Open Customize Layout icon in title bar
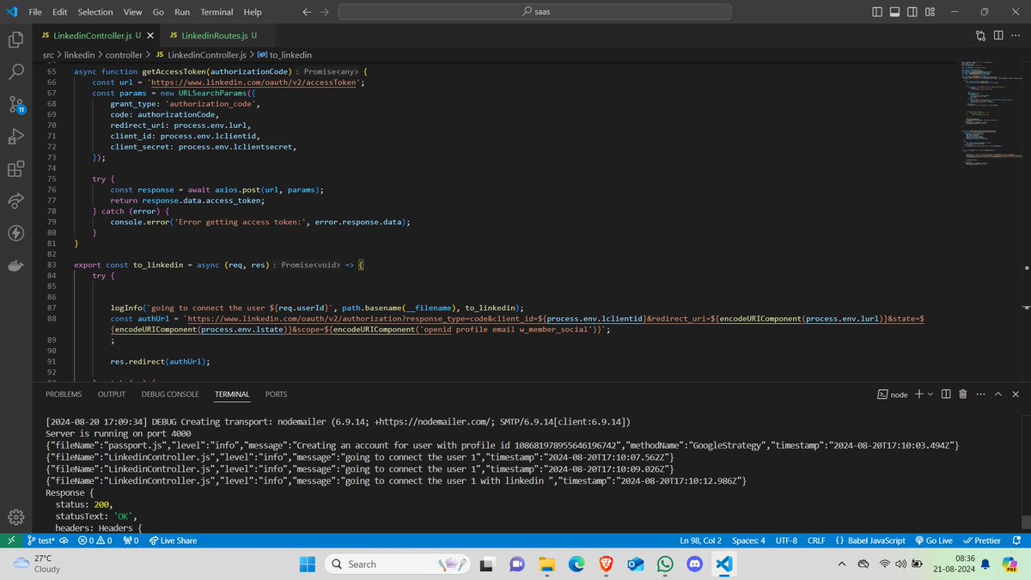Screen dimensions: 1031x580 coord(930,12)
